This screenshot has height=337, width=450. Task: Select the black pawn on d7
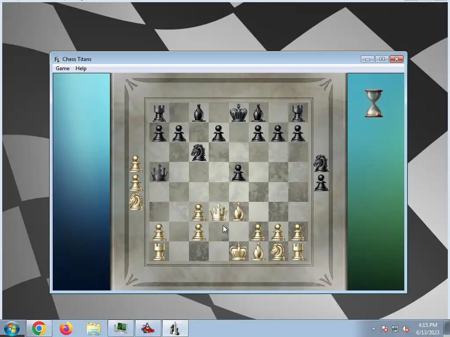coord(219,133)
